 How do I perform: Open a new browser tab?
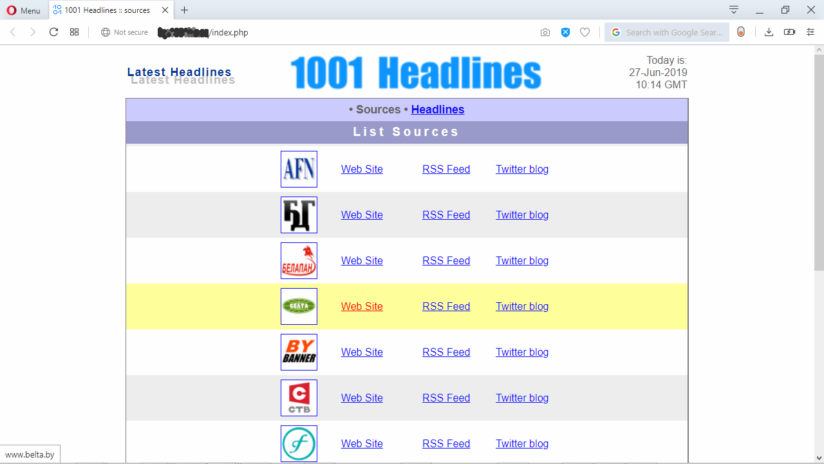point(185,10)
